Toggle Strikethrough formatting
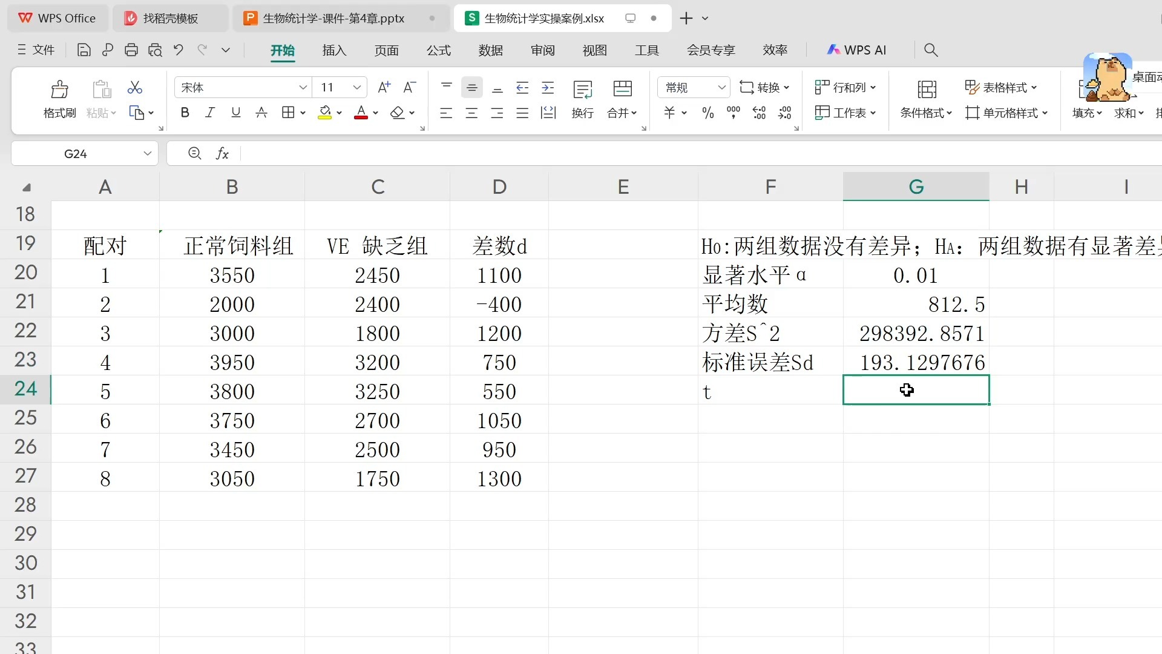 tap(261, 113)
